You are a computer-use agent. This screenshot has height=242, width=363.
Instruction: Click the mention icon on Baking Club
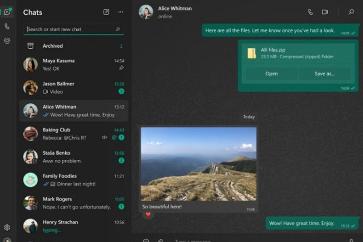click(x=114, y=138)
